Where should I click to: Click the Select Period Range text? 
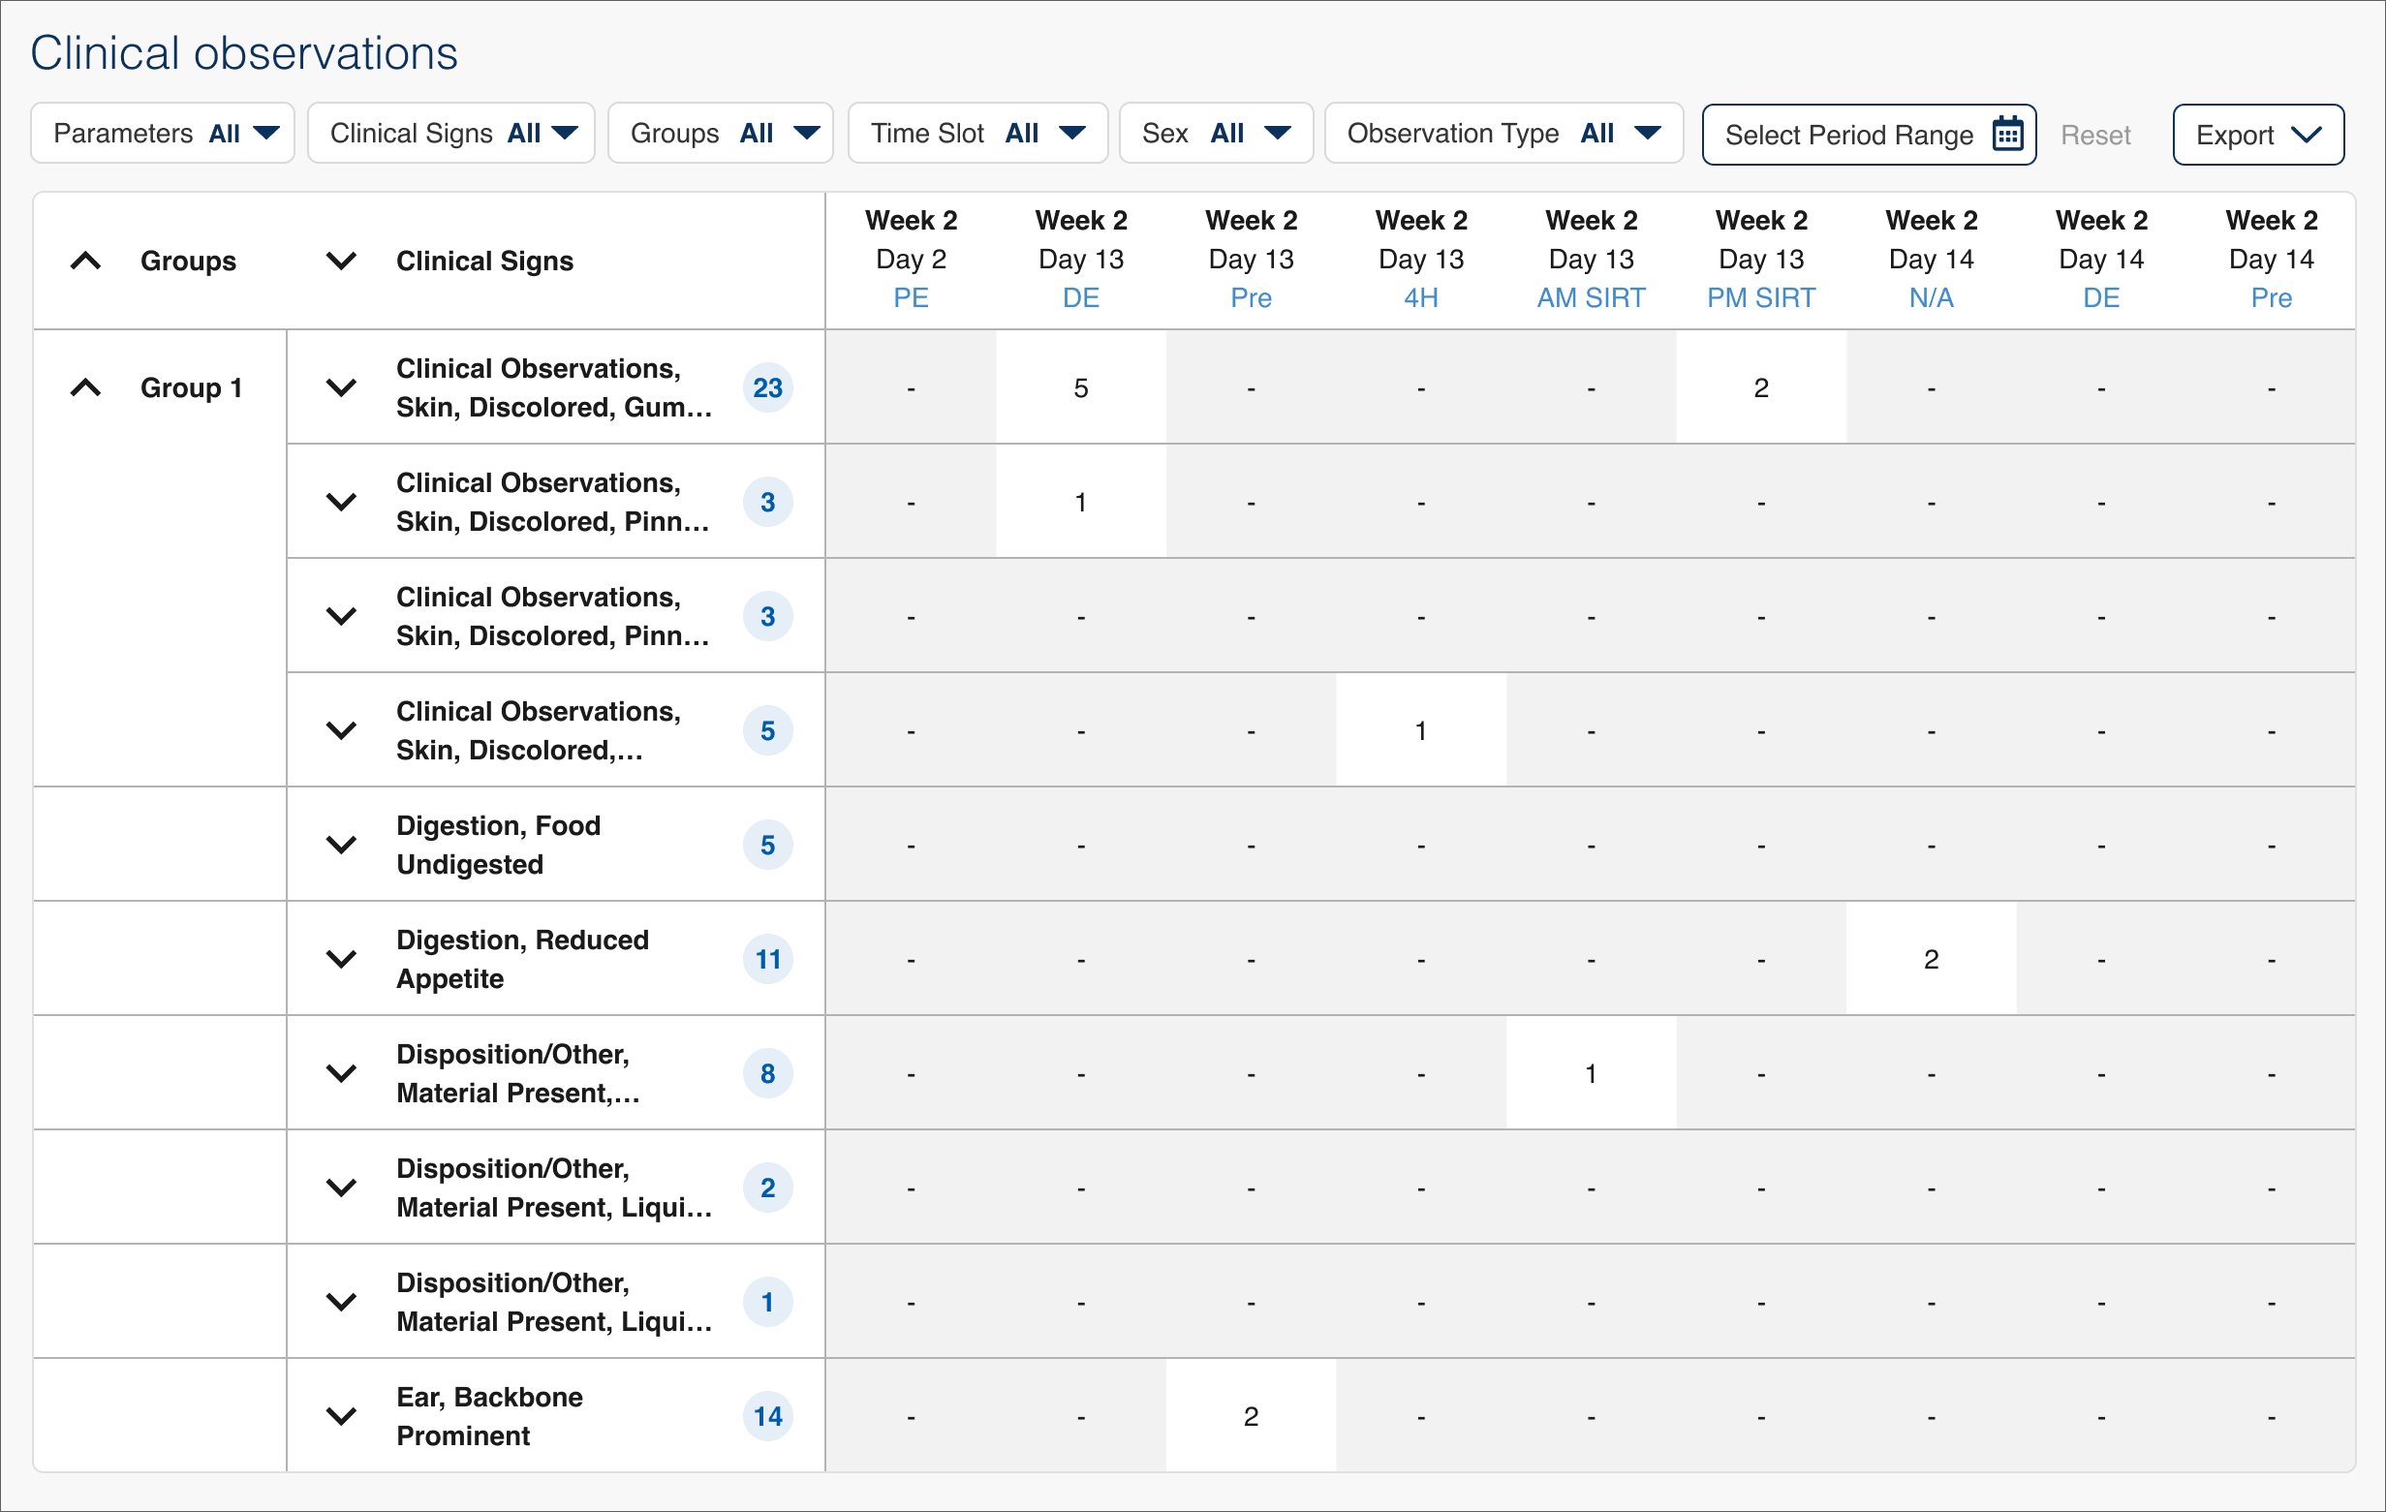click(x=1849, y=135)
